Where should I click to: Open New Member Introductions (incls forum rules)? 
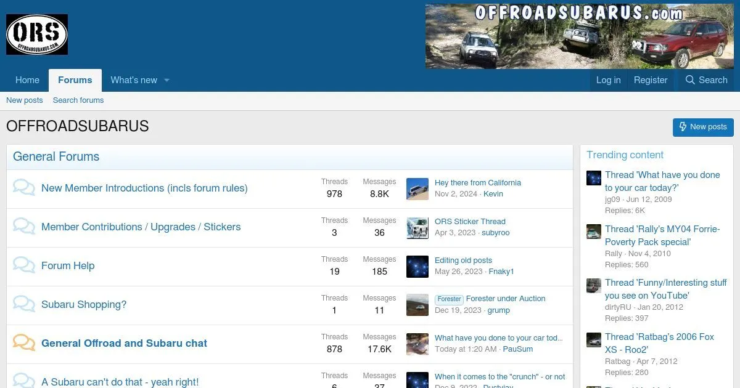144,188
